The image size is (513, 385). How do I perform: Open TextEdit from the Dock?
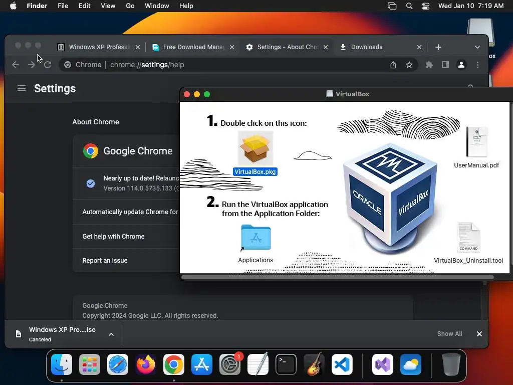click(258, 364)
